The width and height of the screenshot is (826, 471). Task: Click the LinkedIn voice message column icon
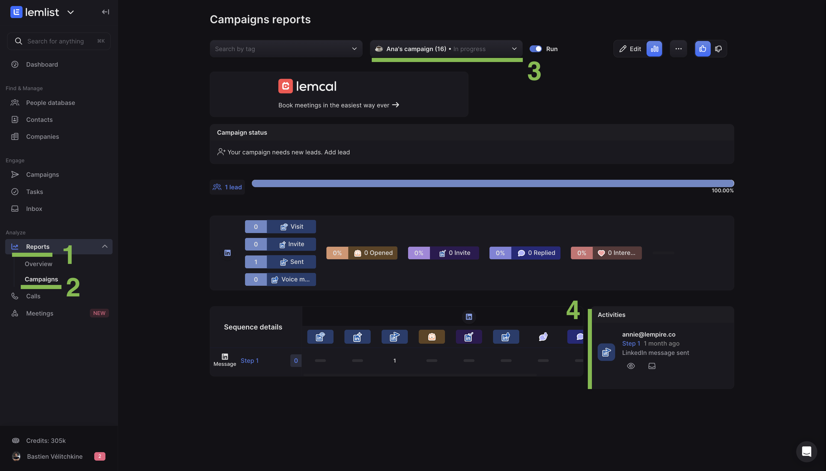506,337
